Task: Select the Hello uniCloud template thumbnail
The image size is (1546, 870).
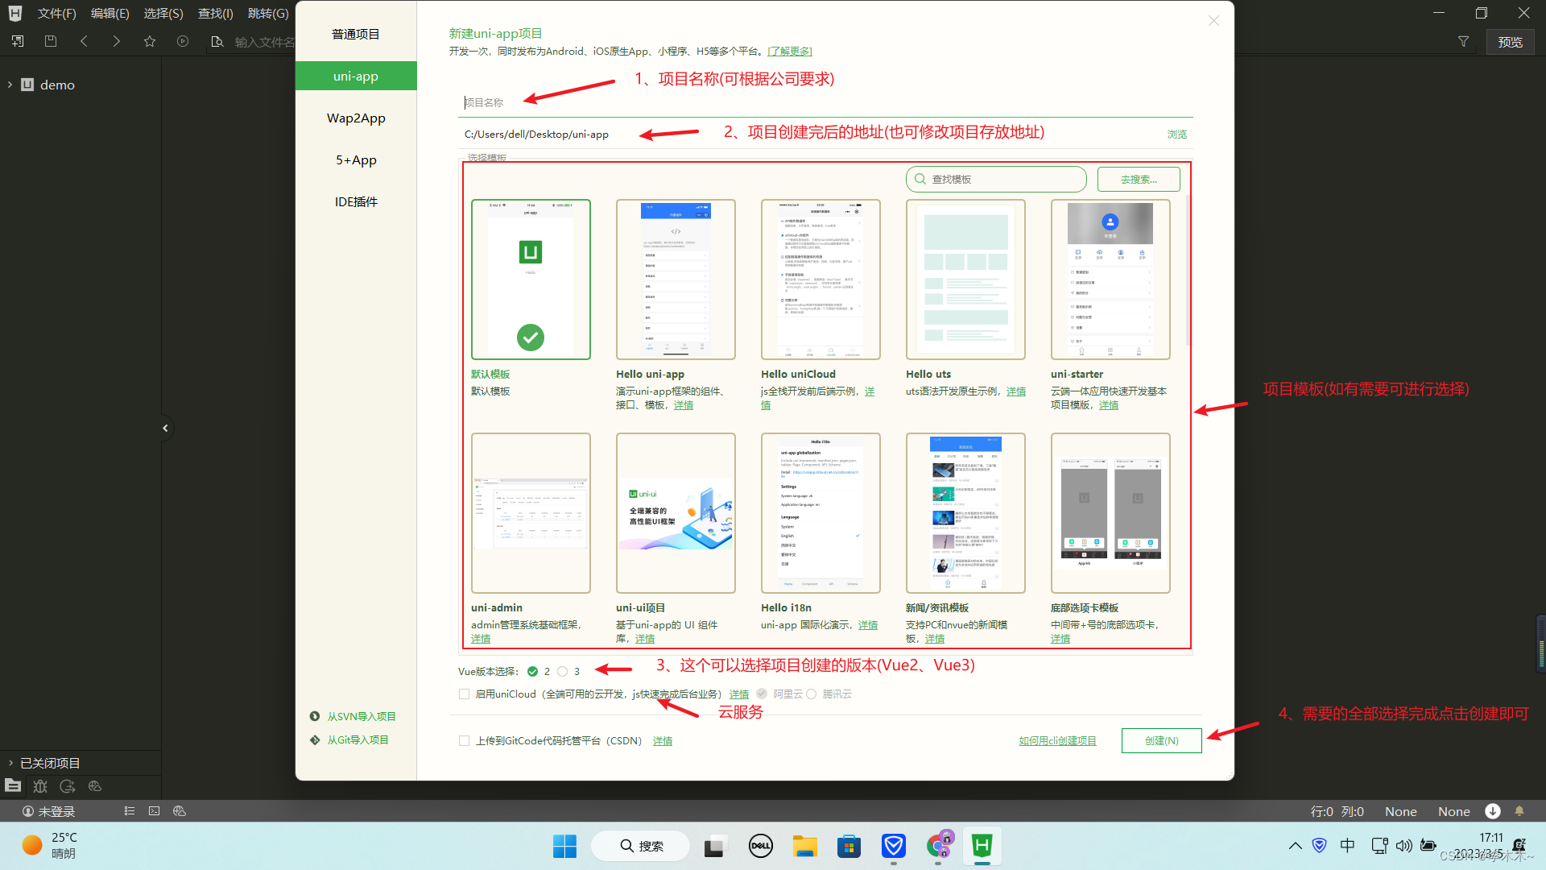Action: (821, 280)
